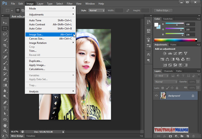Hide the Background layer via eye icon
Screen dimensions: 202x139
pos(156,96)
